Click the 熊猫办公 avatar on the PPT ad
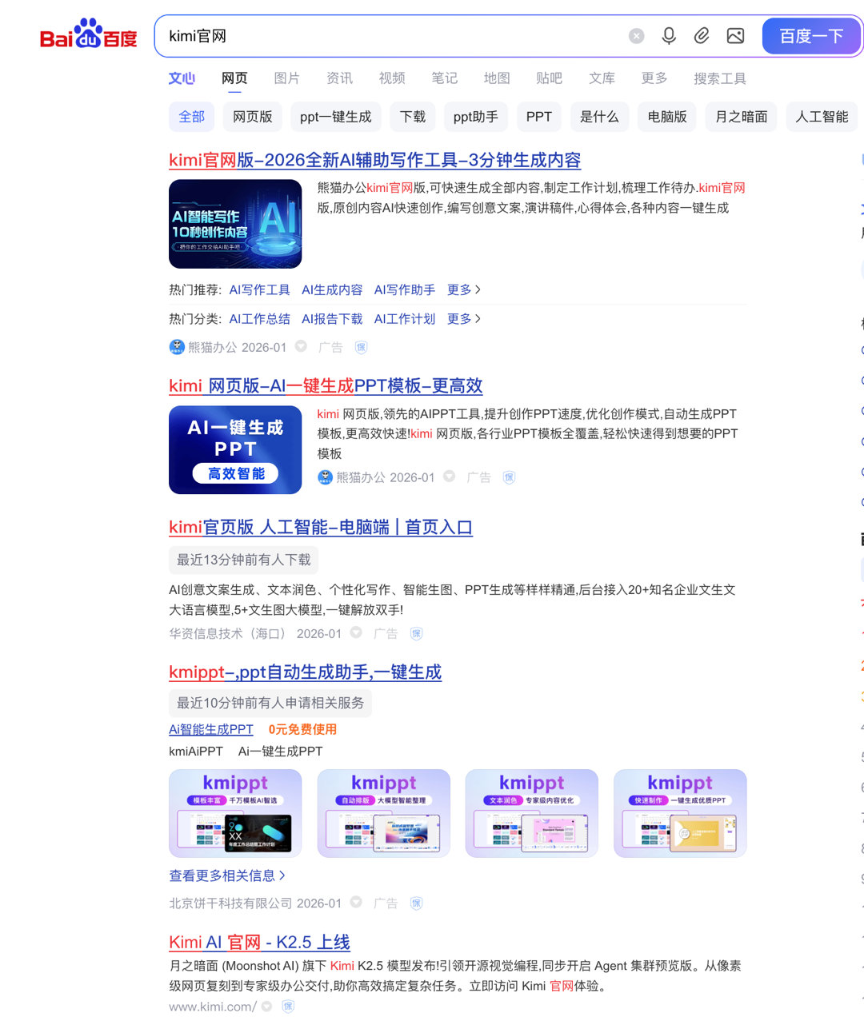Screen dimensions: 864x1017 point(325,477)
